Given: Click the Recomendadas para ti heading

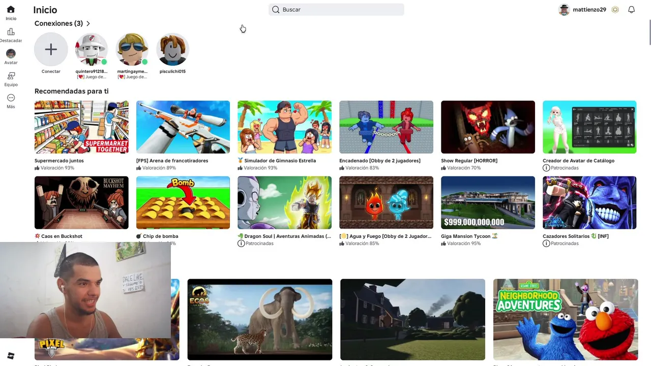Looking at the screenshot, I should click(x=71, y=91).
